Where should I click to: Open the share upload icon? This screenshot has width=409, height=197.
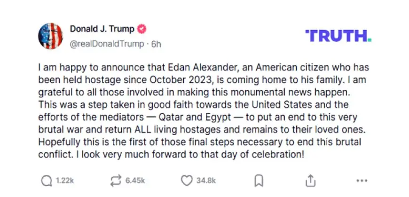[x=310, y=181]
